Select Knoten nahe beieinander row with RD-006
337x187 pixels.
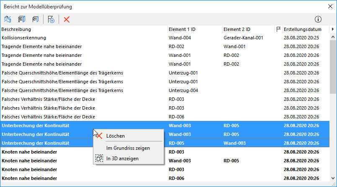pyautogui.click(x=165, y=178)
